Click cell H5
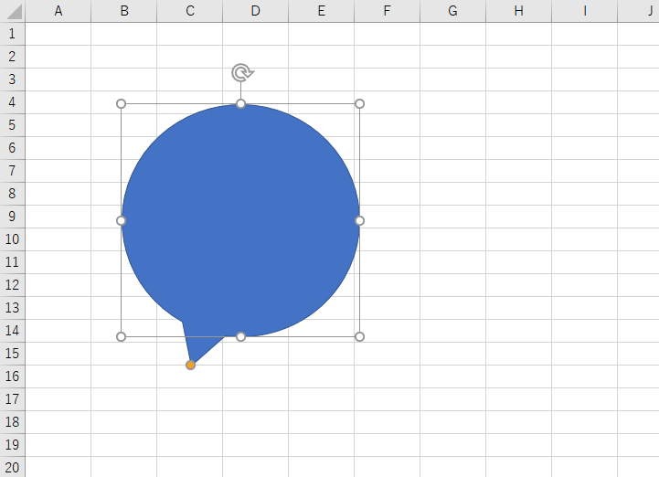The width and height of the screenshot is (659, 477). point(519,125)
